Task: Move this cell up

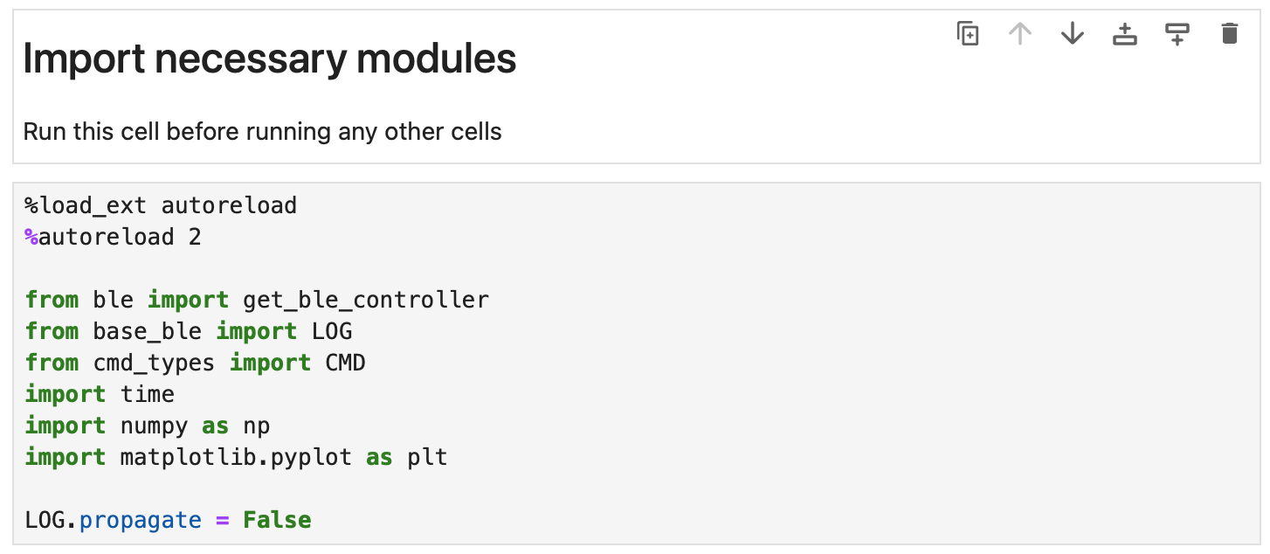Action: pyautogui.click(x=1020, y=34)
